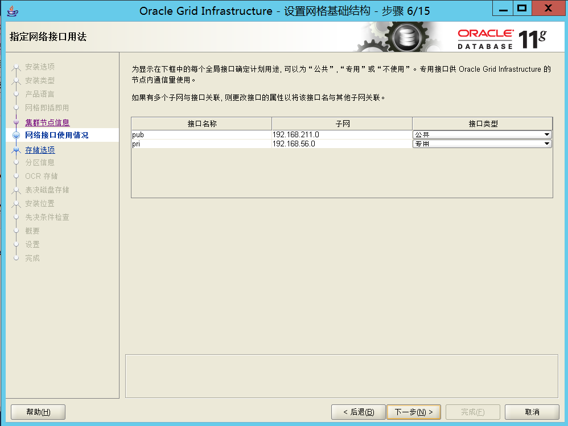
Task: Go to the 集群节点信息 step link
Action: (x=47, y=122)
